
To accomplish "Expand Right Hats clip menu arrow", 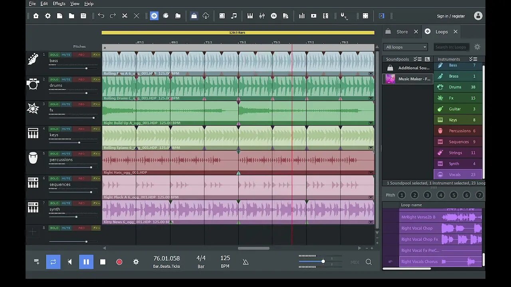I will click(x=371, y=173).
